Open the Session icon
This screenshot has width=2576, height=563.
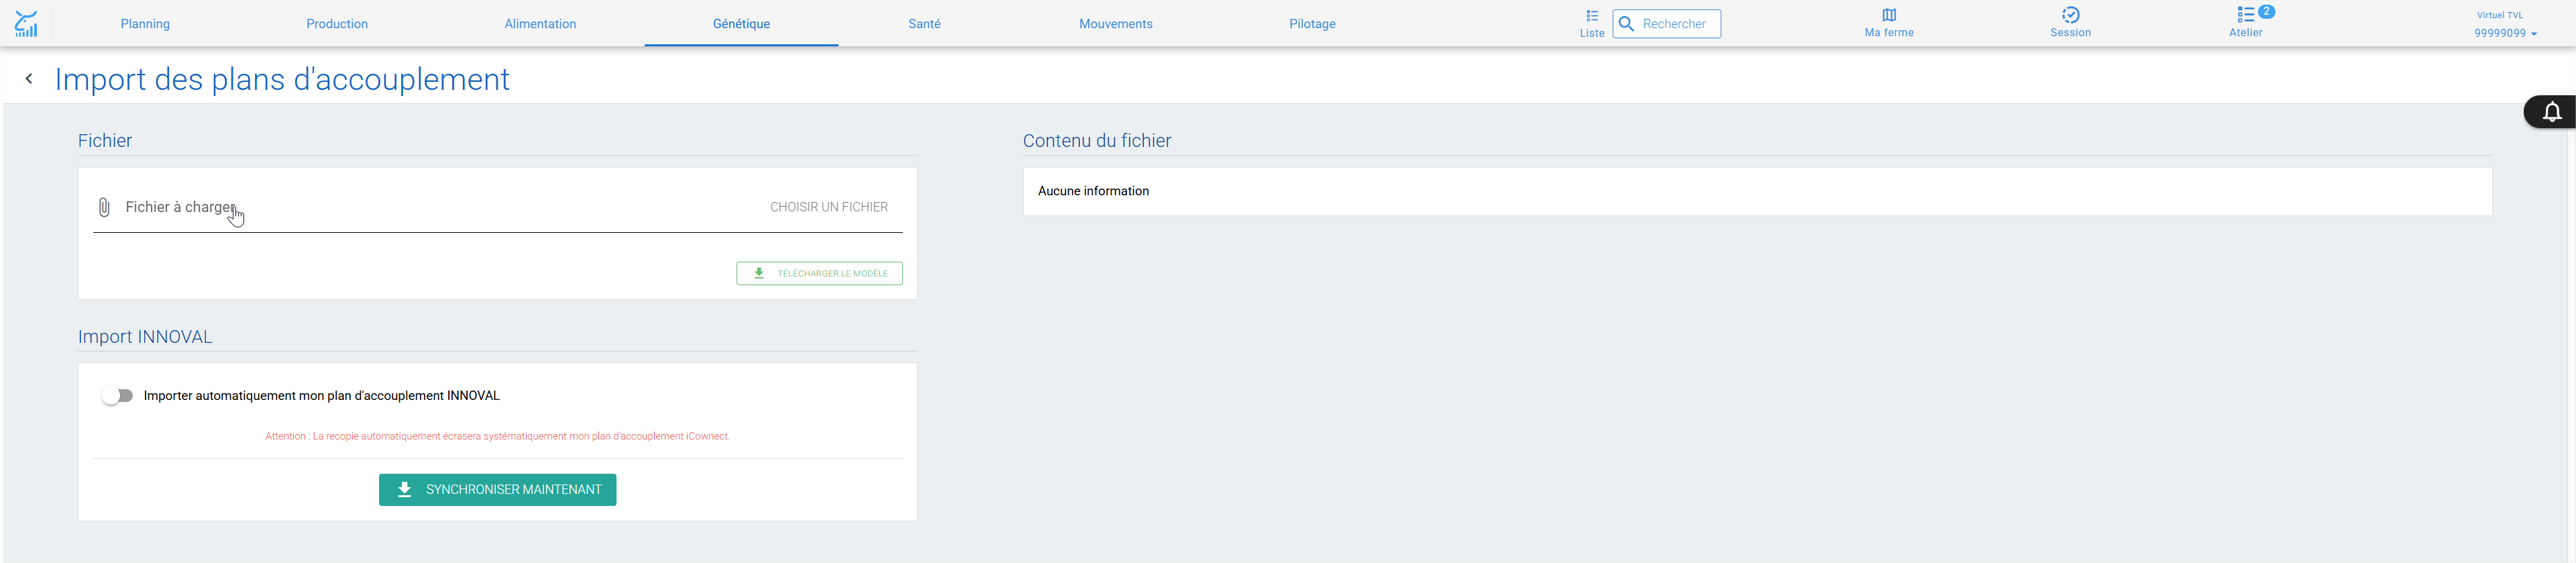point(2070,15)
